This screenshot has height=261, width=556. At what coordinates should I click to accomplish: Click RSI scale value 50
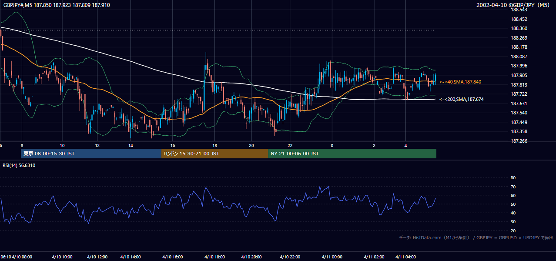513,204
